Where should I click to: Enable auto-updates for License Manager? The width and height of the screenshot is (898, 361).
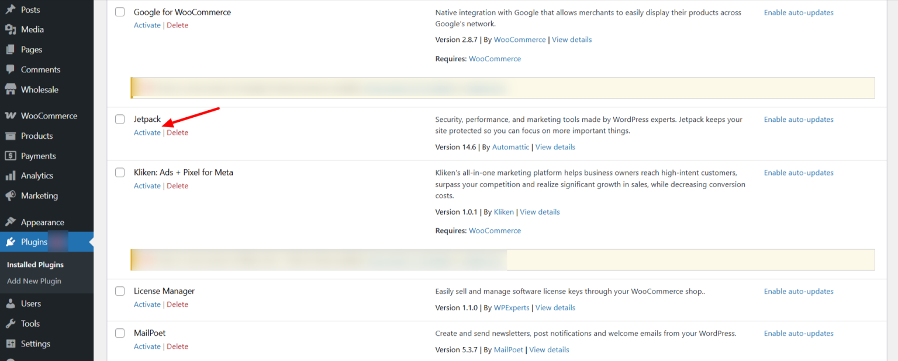click(799, 291)
